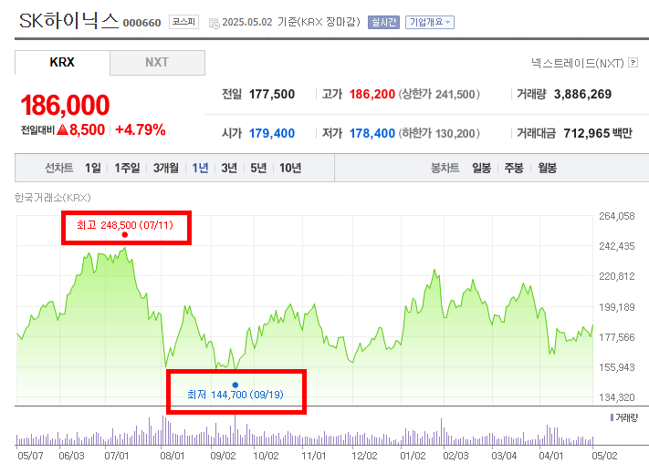Select the 1주일 line chart period

click(127, 168)
